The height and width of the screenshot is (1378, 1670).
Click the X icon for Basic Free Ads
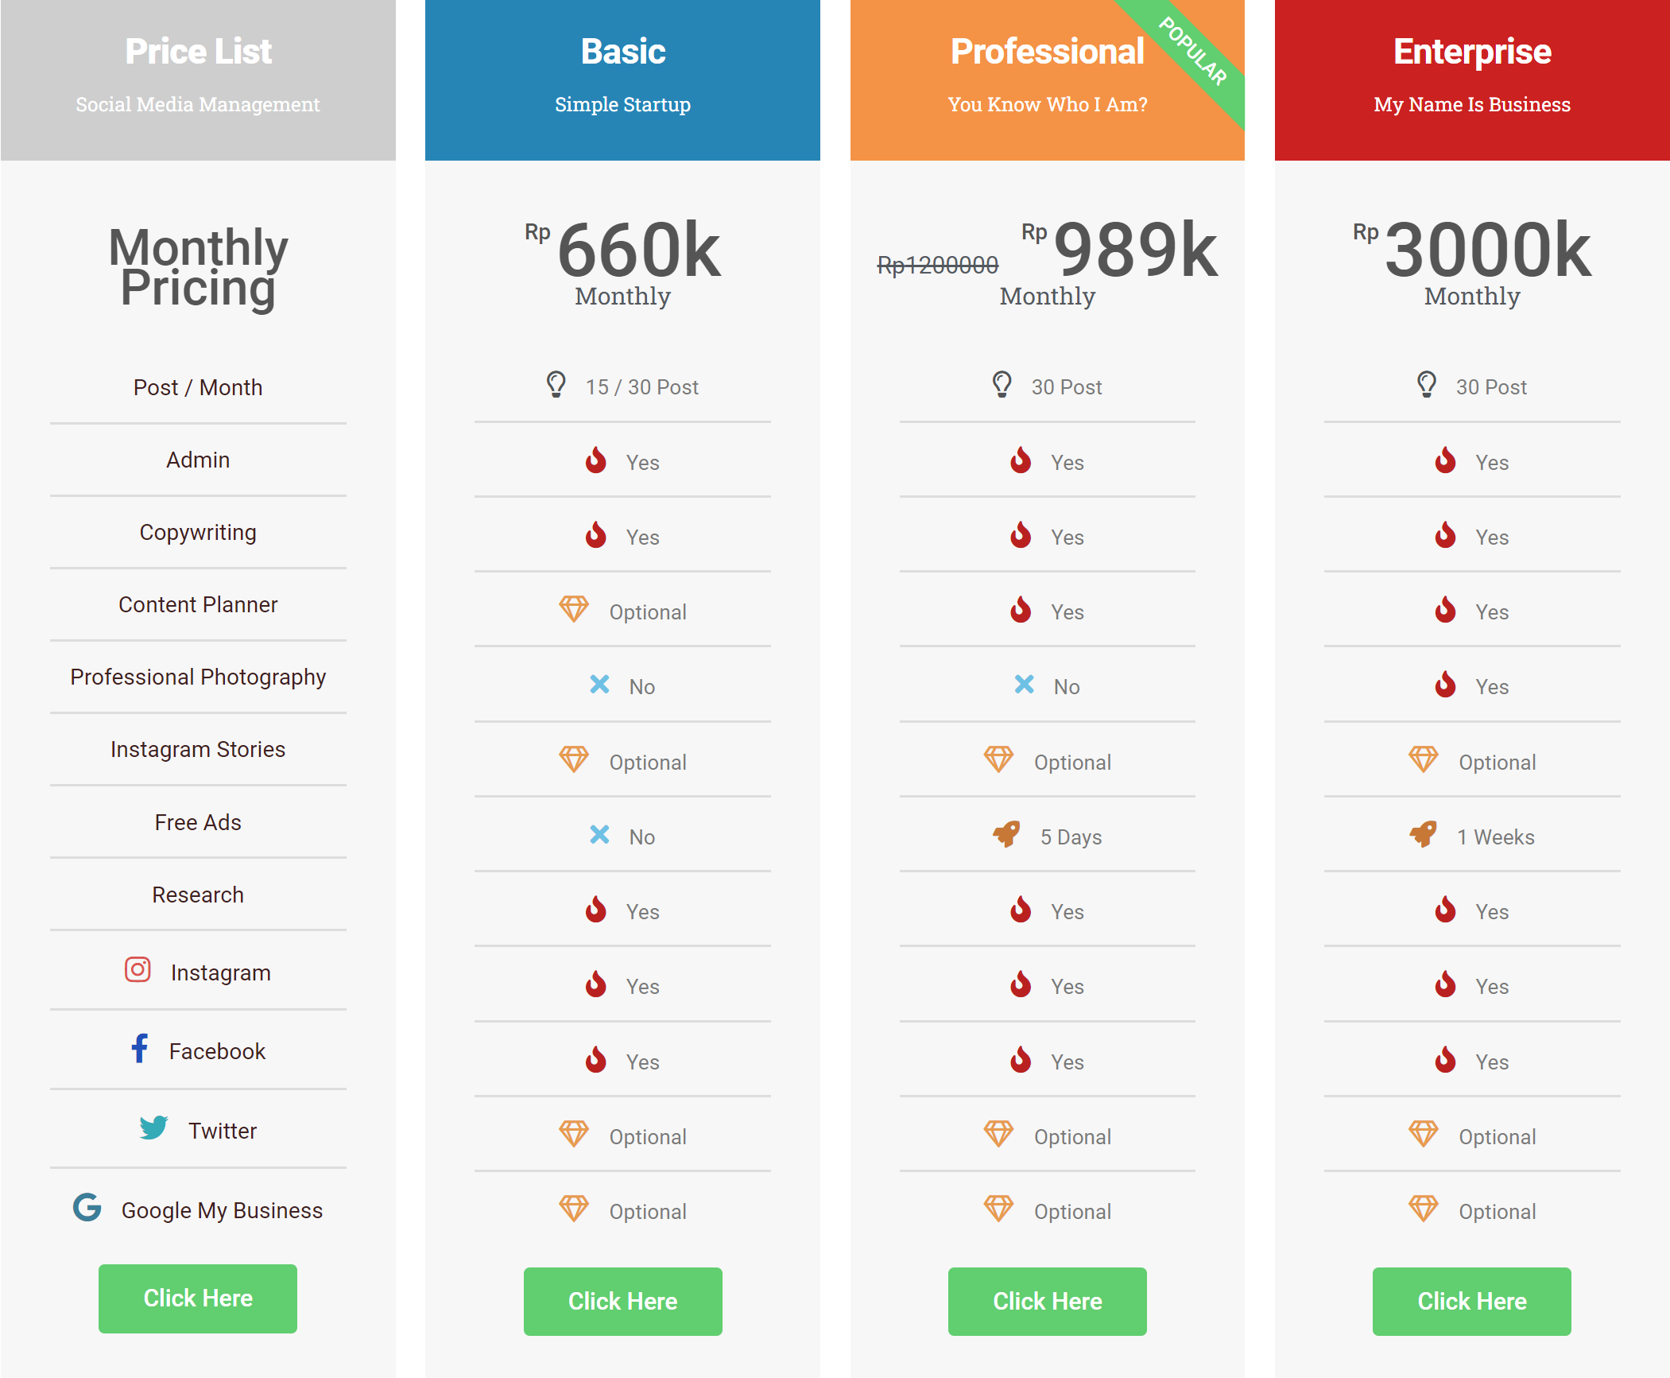599,835
